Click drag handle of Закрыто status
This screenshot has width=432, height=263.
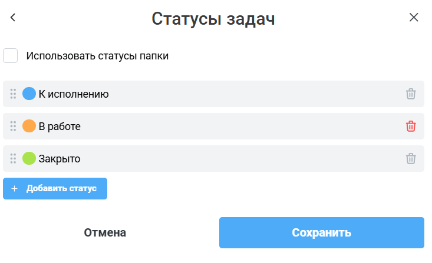[13, 158]
